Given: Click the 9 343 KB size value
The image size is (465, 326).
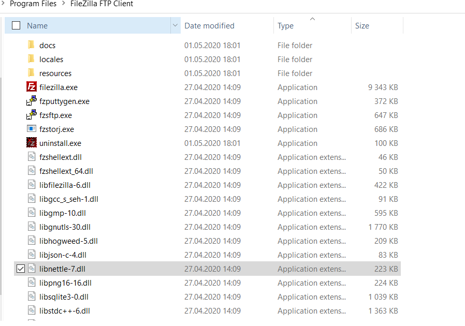Looking at the screenshot, I should (x=383, y=87).
